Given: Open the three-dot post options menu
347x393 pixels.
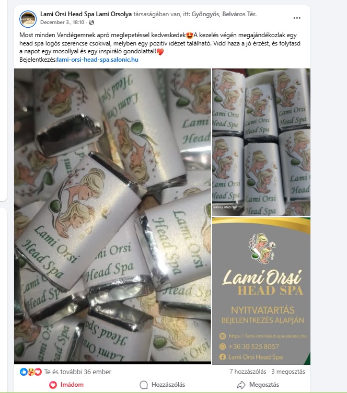Looking at the screenshot, I should (297, 18).
